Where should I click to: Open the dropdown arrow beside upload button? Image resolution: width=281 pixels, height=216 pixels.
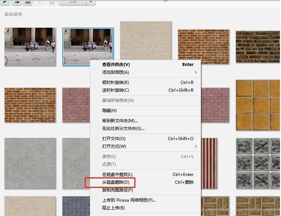coord(90,2)
